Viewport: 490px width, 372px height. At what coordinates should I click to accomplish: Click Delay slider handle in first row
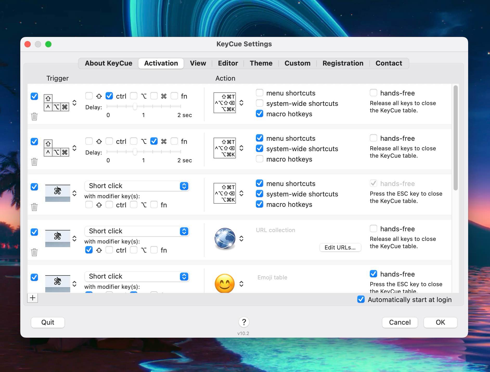135,106
